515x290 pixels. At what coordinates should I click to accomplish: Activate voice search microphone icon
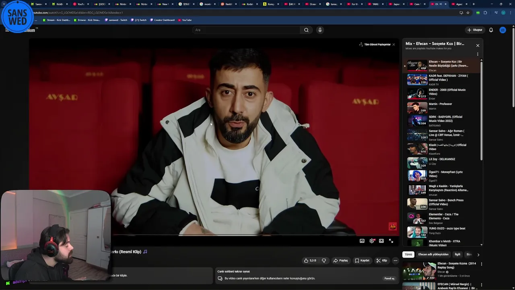tap(320, 30)
